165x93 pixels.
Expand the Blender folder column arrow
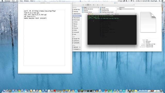[116, 7]
